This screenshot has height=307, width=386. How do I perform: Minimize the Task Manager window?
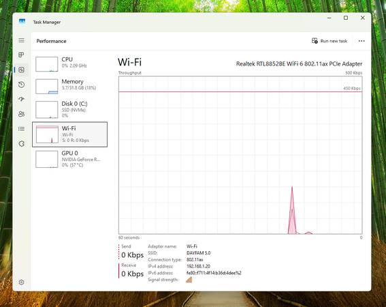329,18
